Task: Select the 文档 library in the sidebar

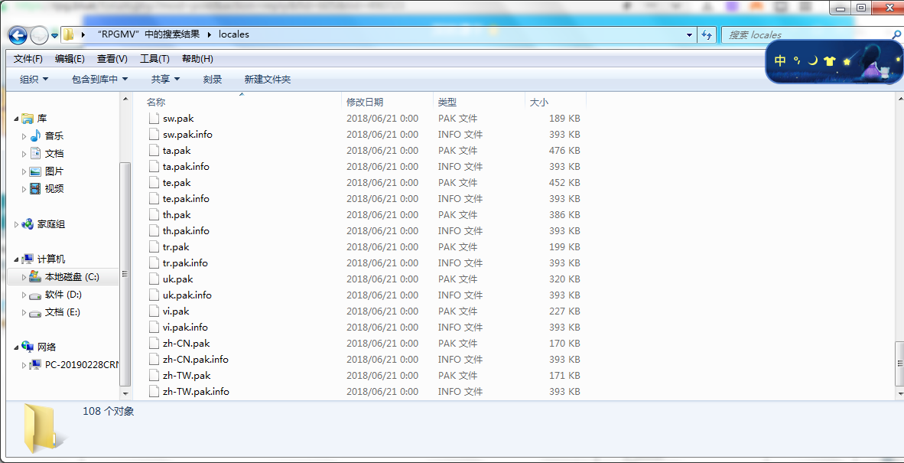Action: [54, 154]
